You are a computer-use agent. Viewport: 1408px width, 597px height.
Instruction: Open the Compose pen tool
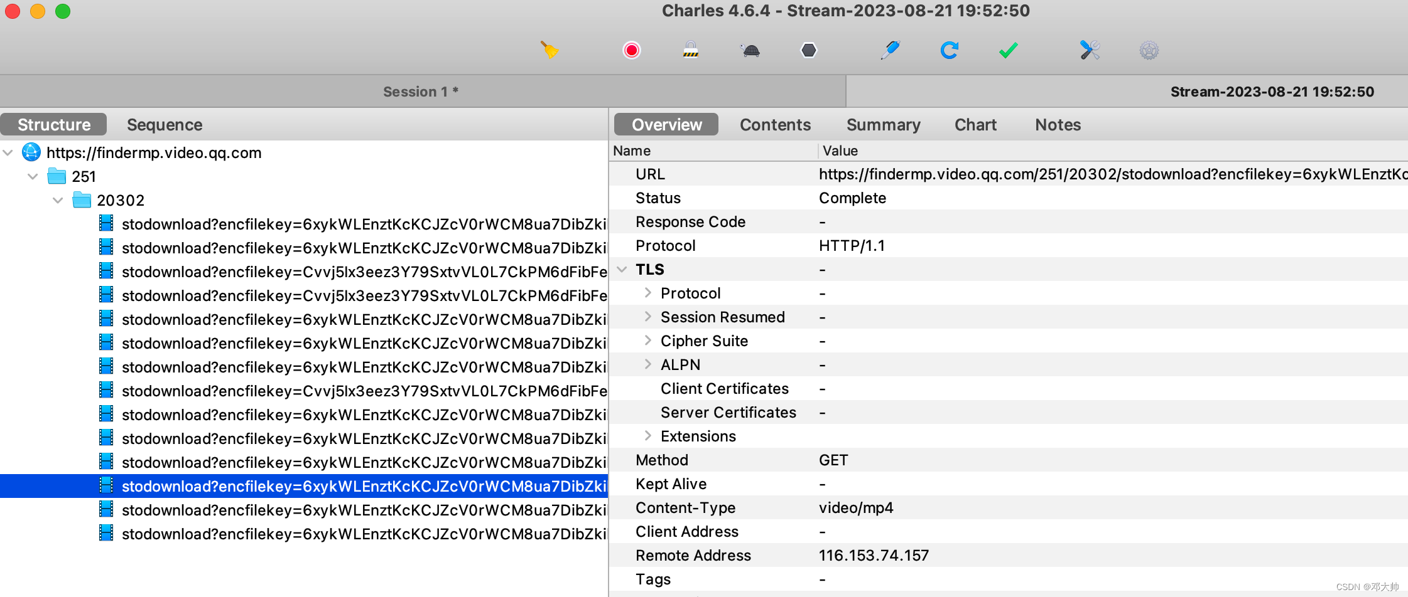coord(891,50)
